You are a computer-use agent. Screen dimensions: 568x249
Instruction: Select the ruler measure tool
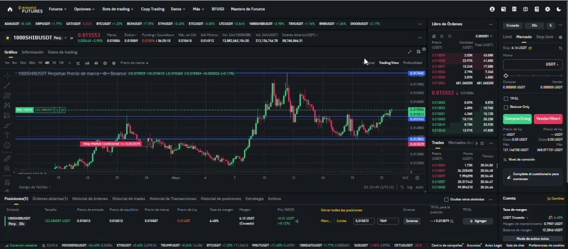7,158
